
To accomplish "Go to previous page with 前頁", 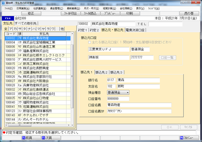I will click(31, 138).
